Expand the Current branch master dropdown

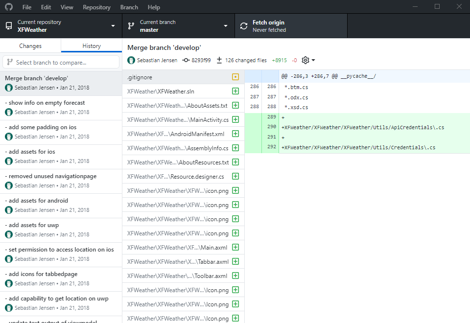178,26
